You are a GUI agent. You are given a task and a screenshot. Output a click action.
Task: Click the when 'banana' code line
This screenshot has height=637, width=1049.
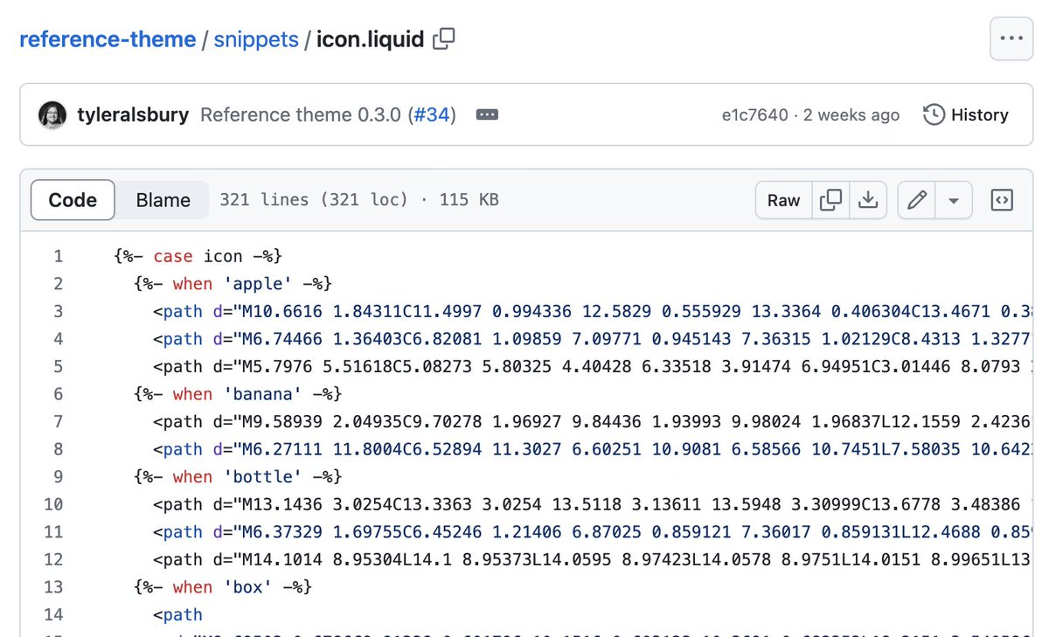point(238,394)
